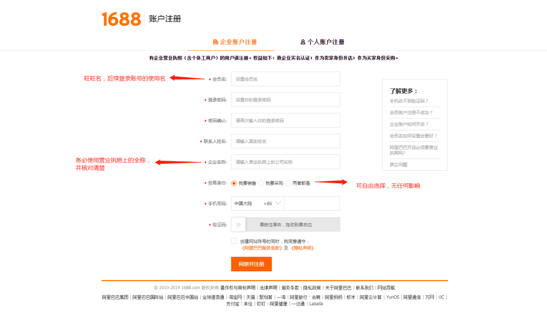Open the 隐私声明 link

302,248
